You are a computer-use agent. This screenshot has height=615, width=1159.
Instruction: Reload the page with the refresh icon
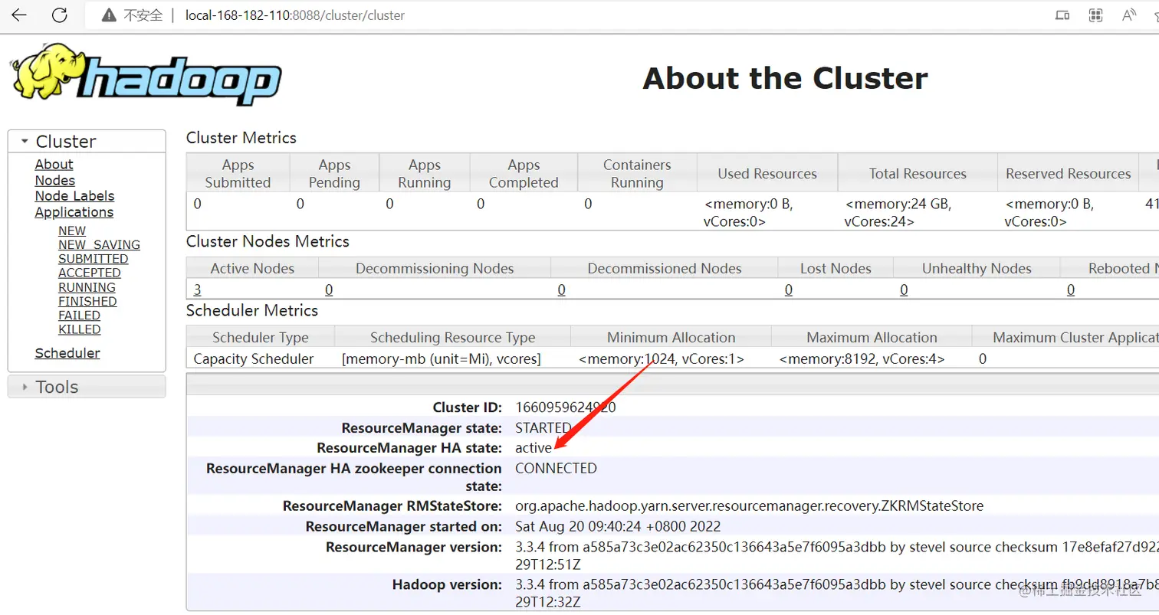coord(59,15)
